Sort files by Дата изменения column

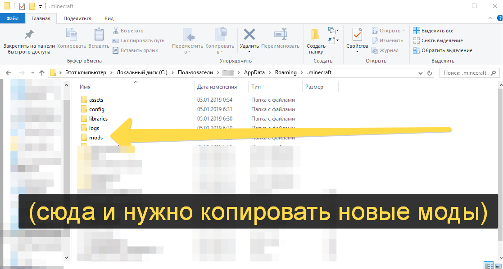tap(217, 87)
